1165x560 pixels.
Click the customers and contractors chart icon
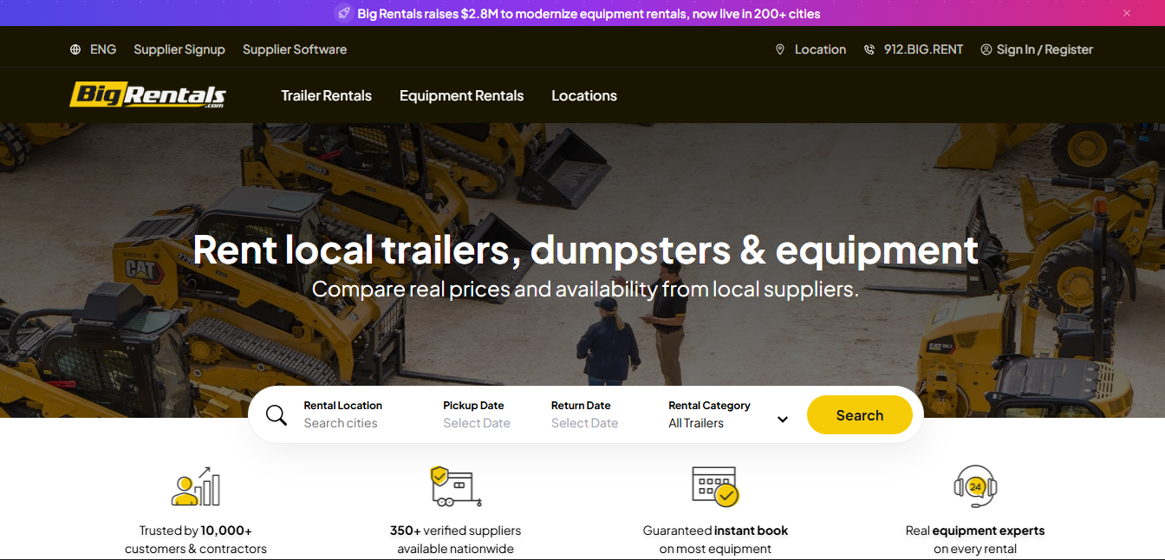pos(196,486)
